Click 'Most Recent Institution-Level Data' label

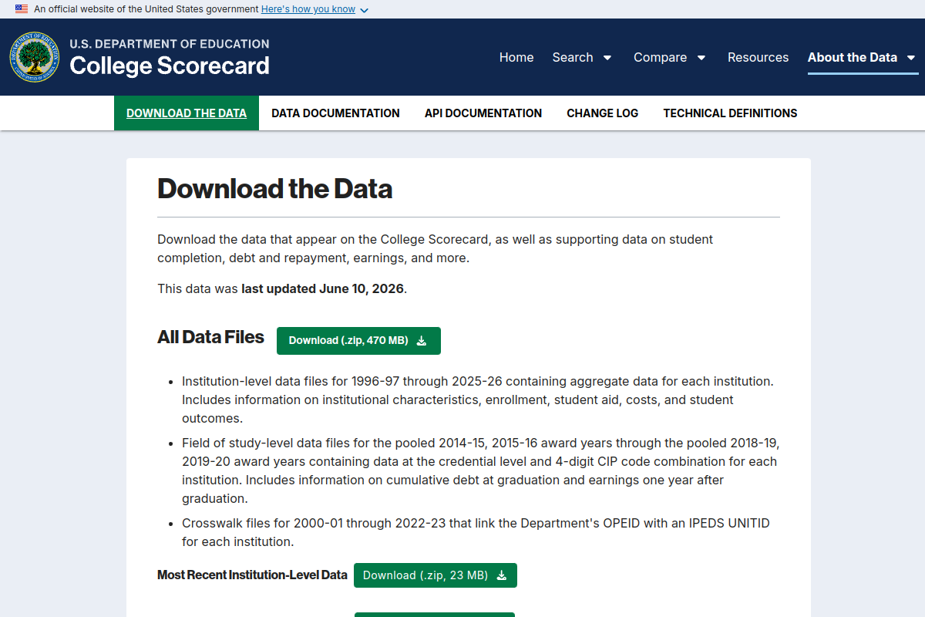click(252, 575)
